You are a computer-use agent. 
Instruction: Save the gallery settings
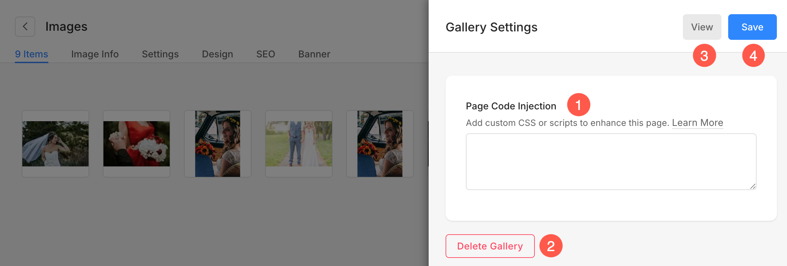752,27
